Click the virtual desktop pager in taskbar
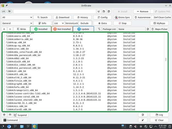Image resolution: width=172 pixels, height=129 pixels. click(124, 126)
